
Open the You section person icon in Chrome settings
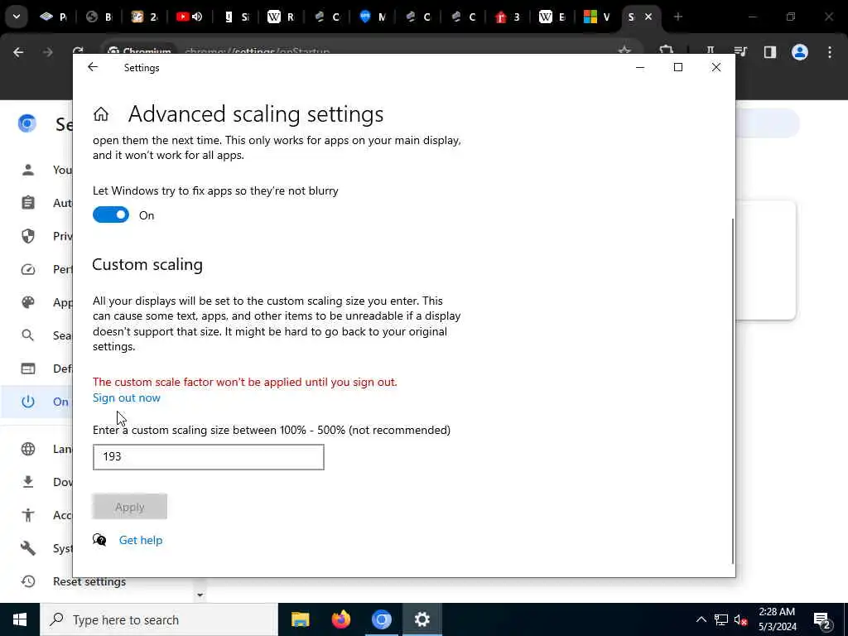click(28, 170)
